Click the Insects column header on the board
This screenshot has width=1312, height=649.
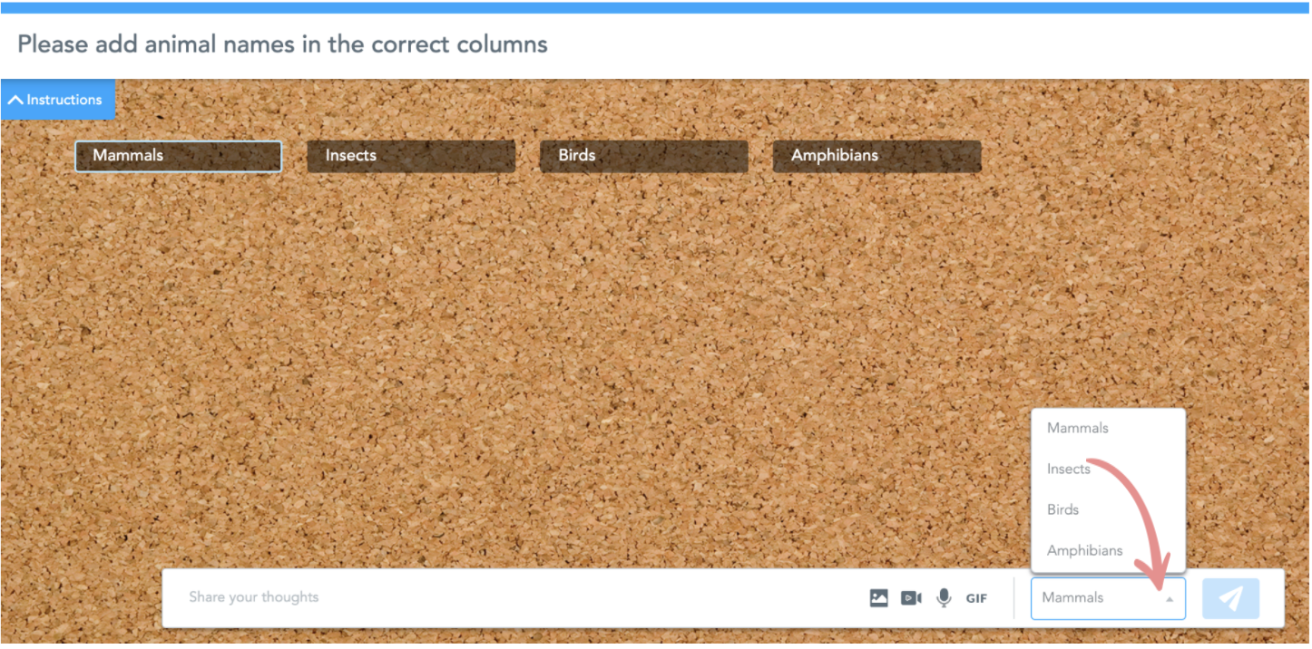pyautogui.click(x=411, y=156)
